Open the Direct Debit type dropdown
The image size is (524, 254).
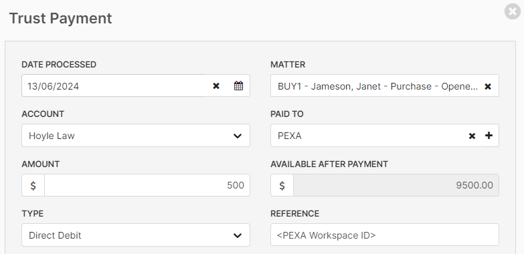[136, 235]
